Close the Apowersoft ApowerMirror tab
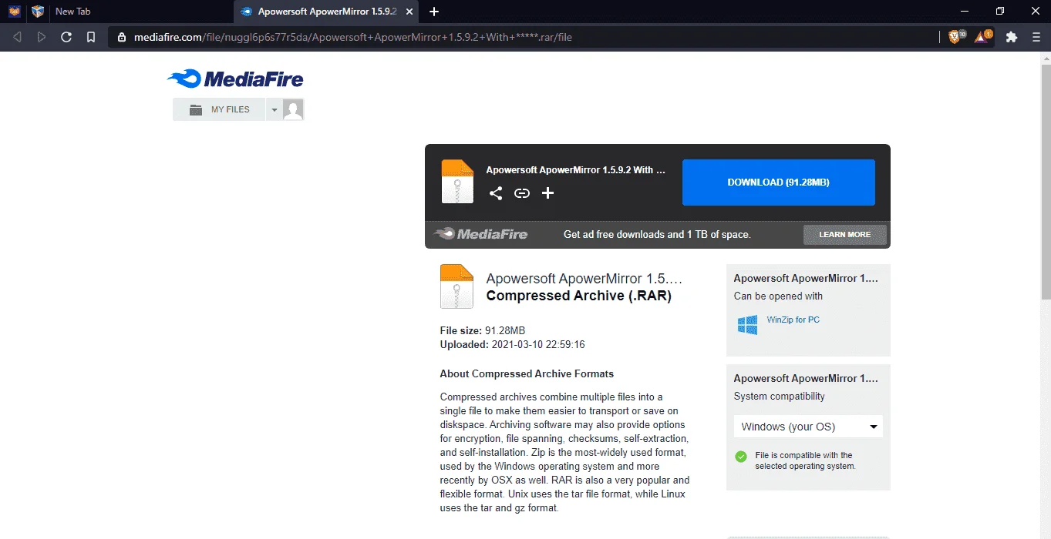 coord(411,12)
